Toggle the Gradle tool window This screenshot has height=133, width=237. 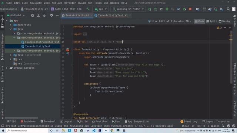click(x=235, y=20)
